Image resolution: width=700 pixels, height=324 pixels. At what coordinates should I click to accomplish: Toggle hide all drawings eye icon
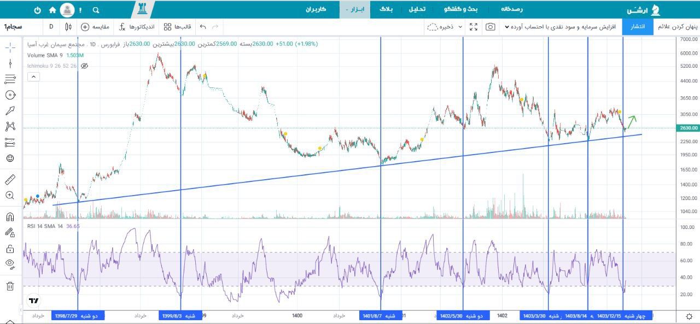(10, 264)
